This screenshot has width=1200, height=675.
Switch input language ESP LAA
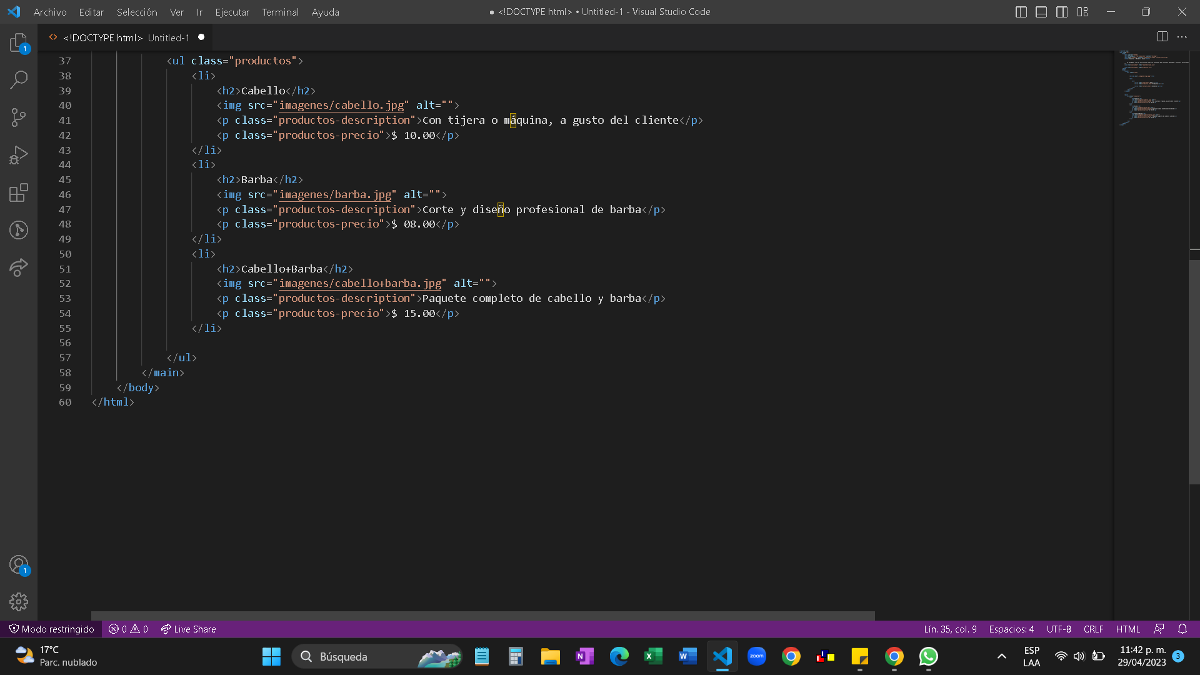1031,656
